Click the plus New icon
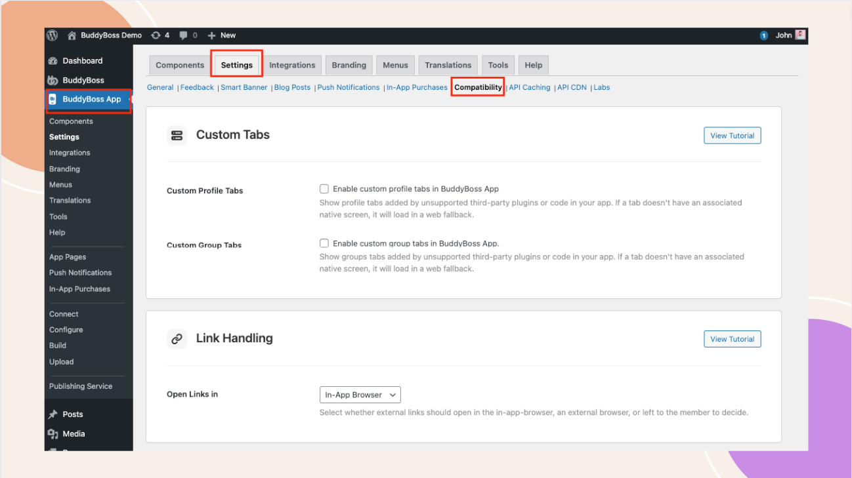The width and height of the screenshot is (852, 478). coord(211,35)
